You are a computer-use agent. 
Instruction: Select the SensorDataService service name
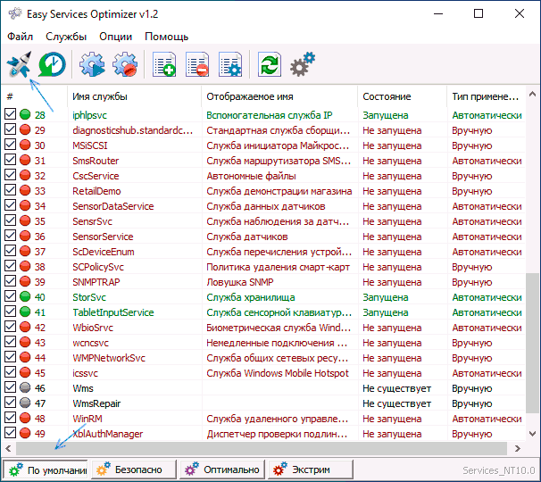point(113,206)
